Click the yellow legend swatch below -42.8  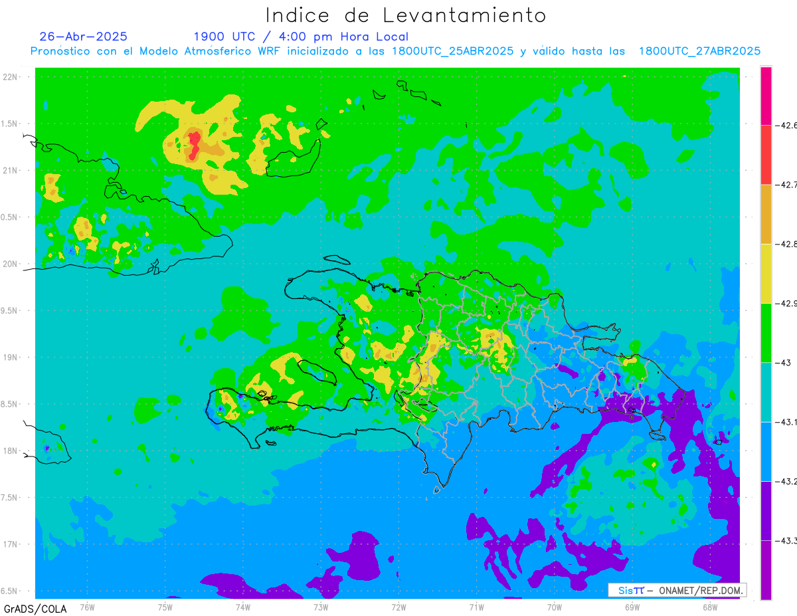pos(766,273)
